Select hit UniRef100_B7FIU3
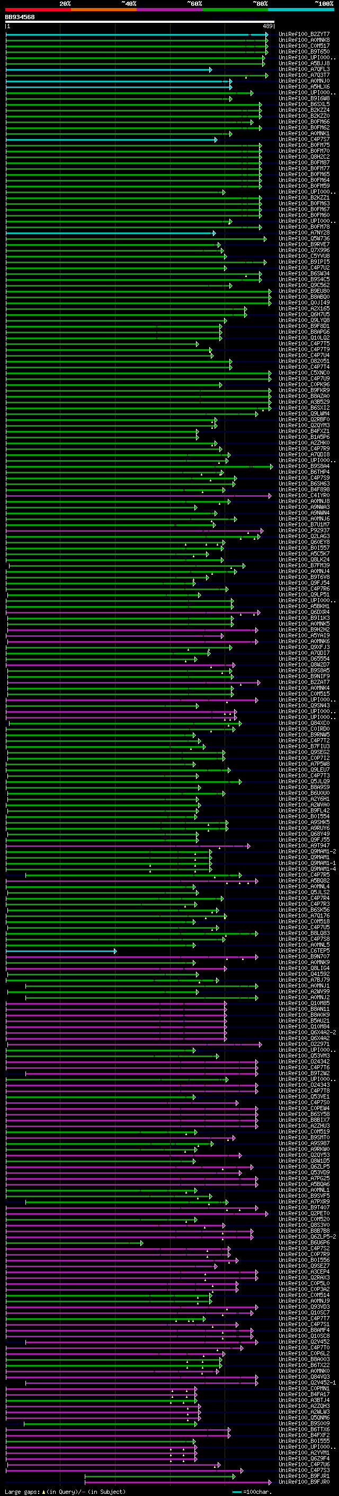 (304, 746)
